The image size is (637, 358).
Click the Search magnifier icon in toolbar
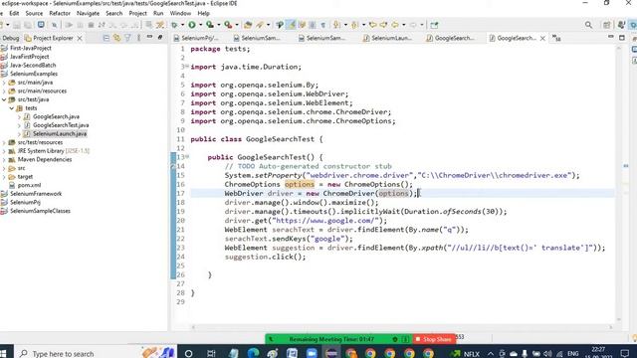588,25
